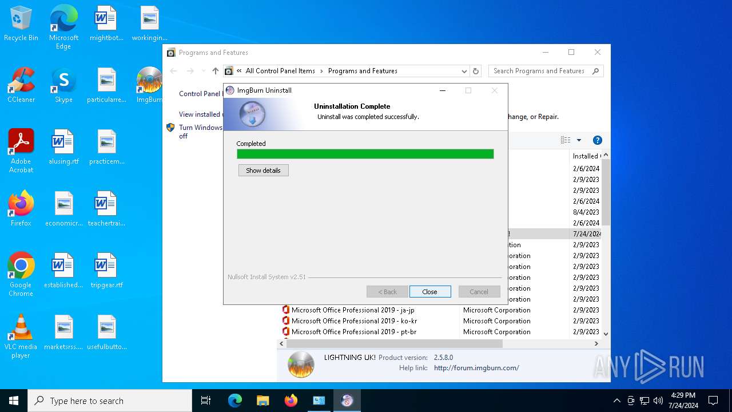Click Close in ImgBurn Uninstall dialog
This screenshot has width=732, height=412.
click(430, 292)
